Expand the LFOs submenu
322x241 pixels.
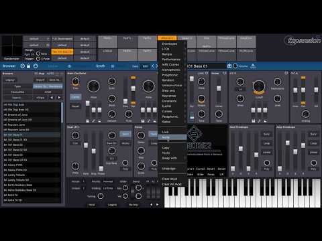(172, 49)
